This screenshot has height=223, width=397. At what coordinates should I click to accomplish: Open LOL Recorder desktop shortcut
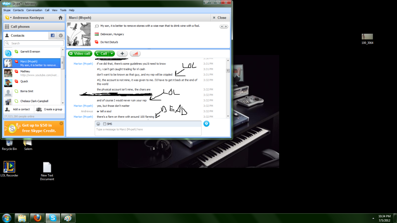point(9,169)
